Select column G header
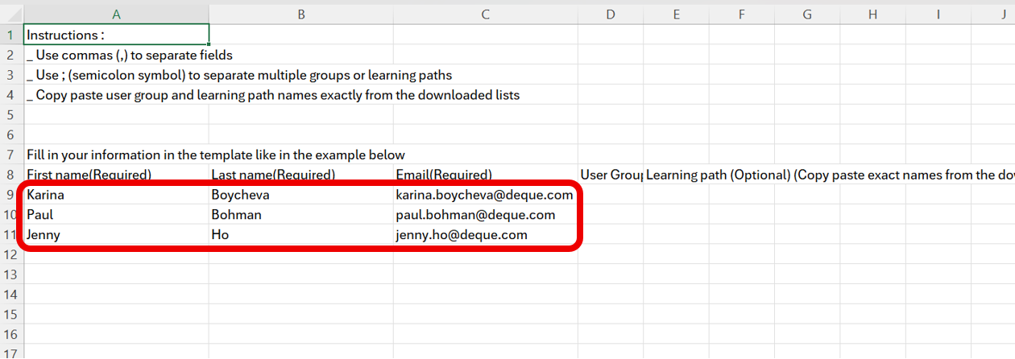1015x359 pixels. tap(807, 14)
